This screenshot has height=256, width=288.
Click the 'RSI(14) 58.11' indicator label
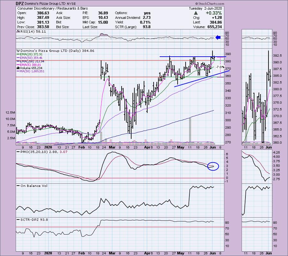click(33, 31)
